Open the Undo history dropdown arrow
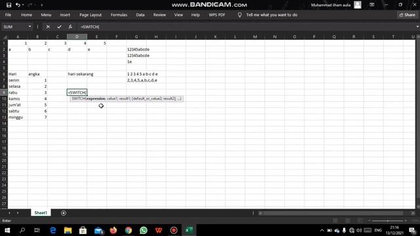 click(x=23, y=5)
